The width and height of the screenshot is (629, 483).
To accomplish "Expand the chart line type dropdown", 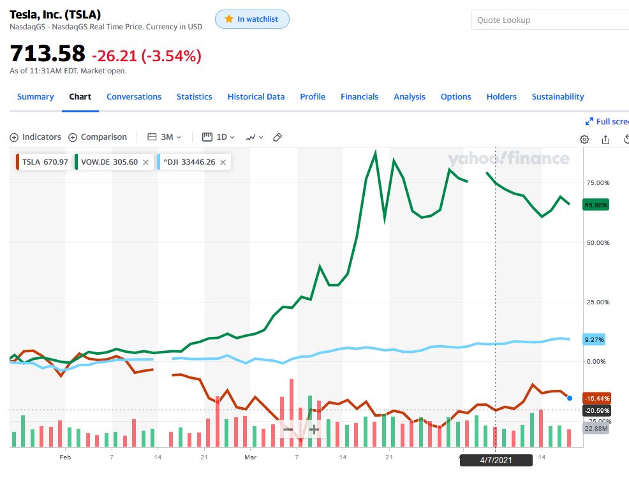I will tap(255, 137).
